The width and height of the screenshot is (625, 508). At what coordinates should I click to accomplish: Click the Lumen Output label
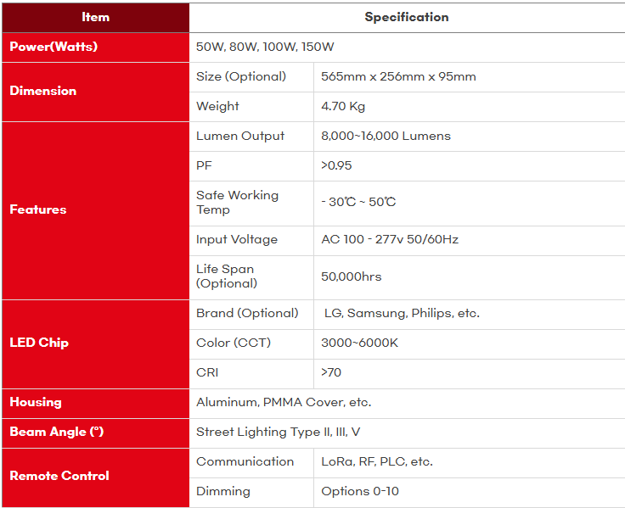coord(240,136)
